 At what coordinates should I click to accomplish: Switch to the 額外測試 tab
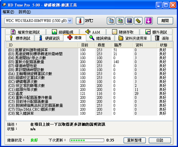point(156,32)
